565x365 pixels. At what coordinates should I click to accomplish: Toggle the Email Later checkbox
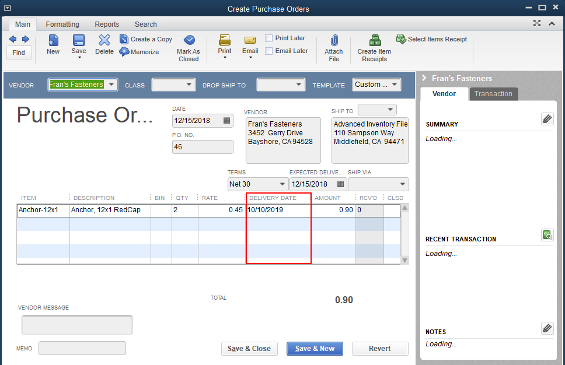tap(269, 51)
